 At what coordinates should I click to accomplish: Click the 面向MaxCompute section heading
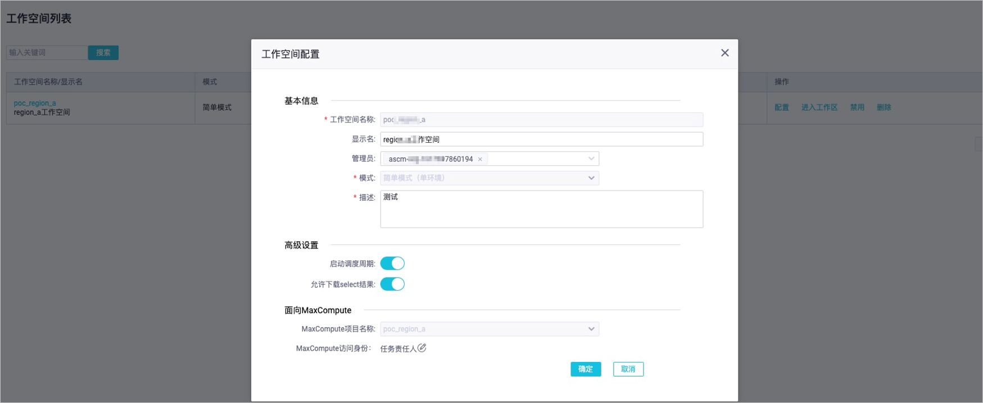[318, 310]
